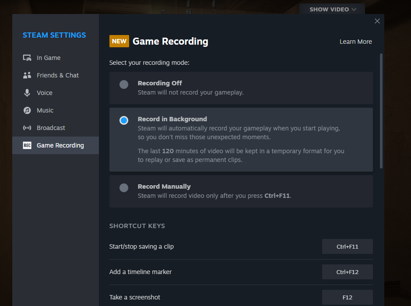This screenshot has width=411, height=306.
Task: Select the Record in Background radio button
Action: (124, 120)
